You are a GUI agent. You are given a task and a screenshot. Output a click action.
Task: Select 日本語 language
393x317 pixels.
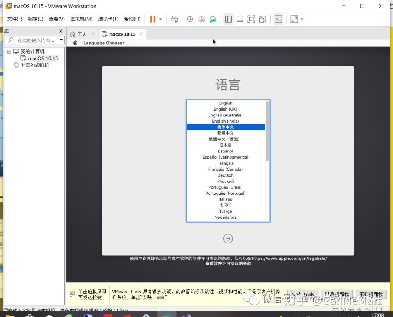(x=225, y=145)
